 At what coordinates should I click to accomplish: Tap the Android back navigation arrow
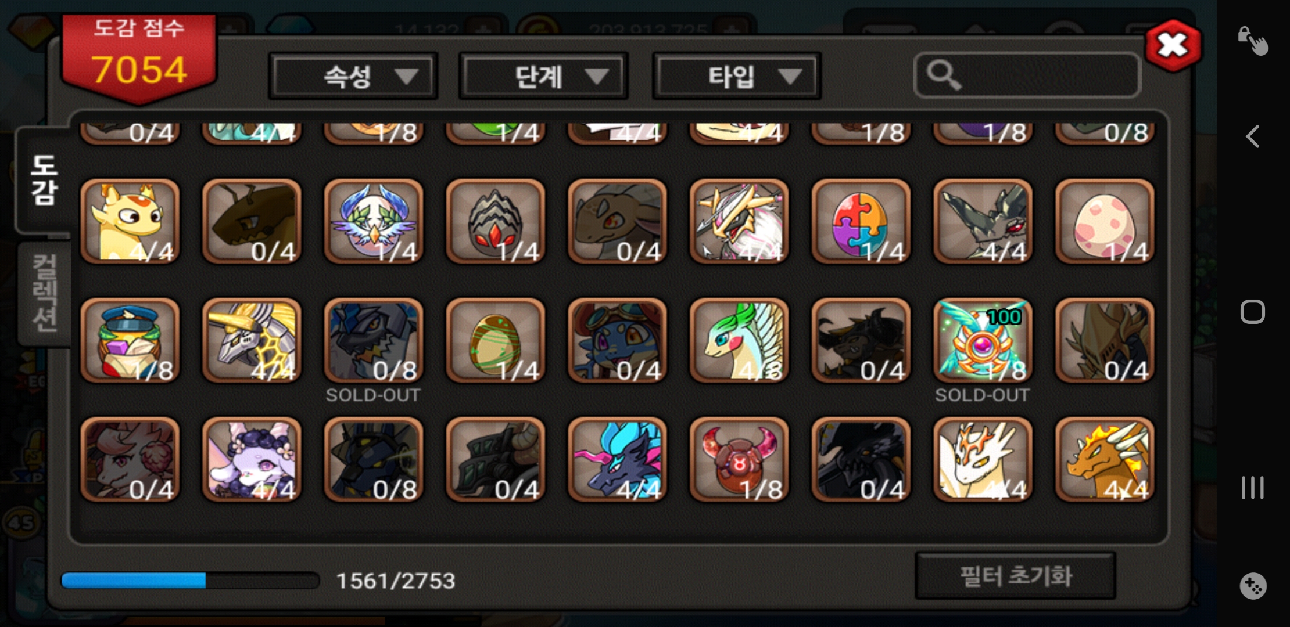coord(1252,137)
